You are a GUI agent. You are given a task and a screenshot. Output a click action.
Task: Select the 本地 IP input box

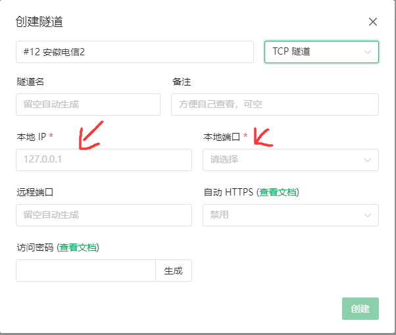(x=104, y=160)
